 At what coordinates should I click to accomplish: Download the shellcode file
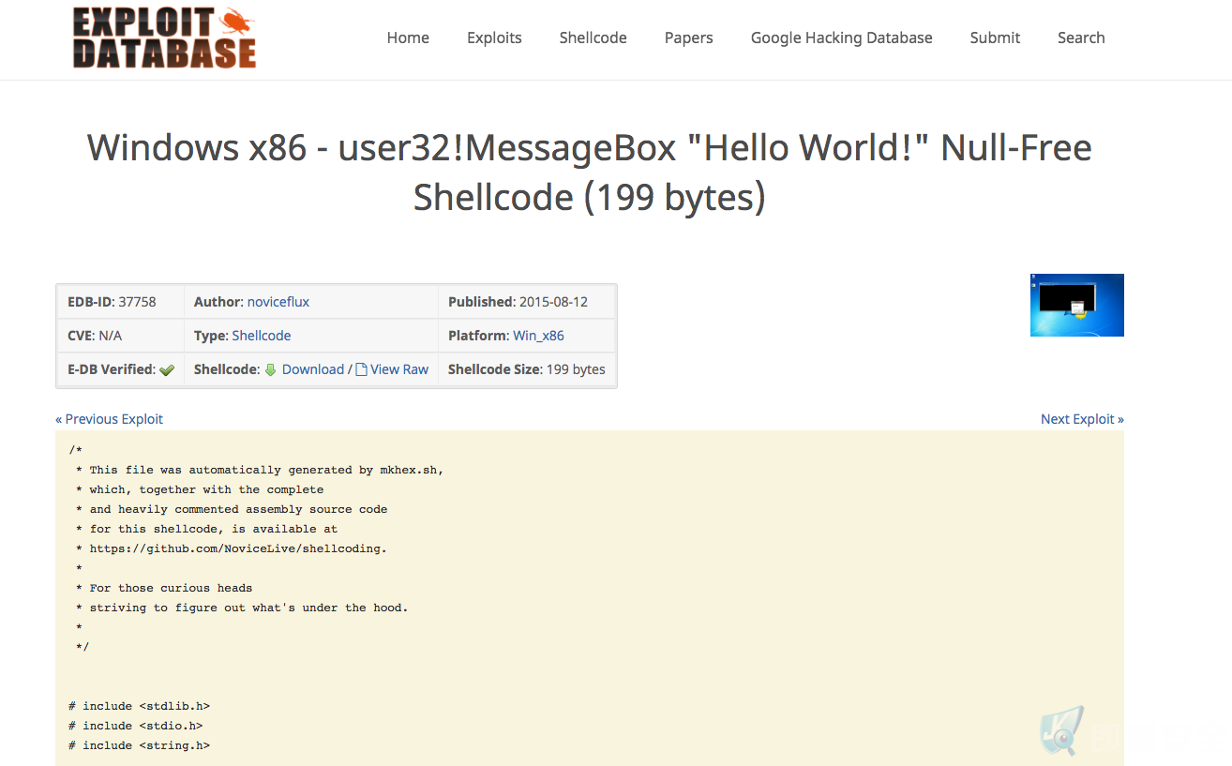[313, 369]
